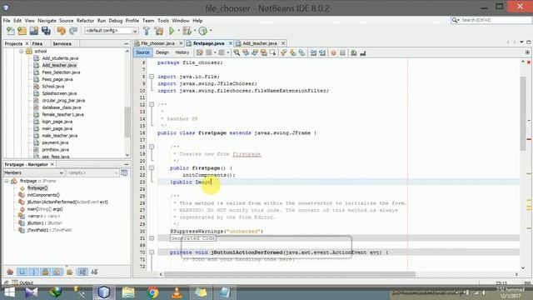Open Debug project dropdown arrow

[194, 31]
